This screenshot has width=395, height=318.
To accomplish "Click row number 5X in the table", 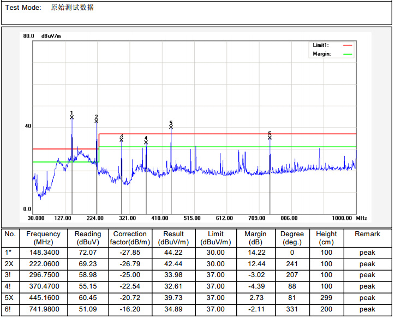I will click(10, 298).
